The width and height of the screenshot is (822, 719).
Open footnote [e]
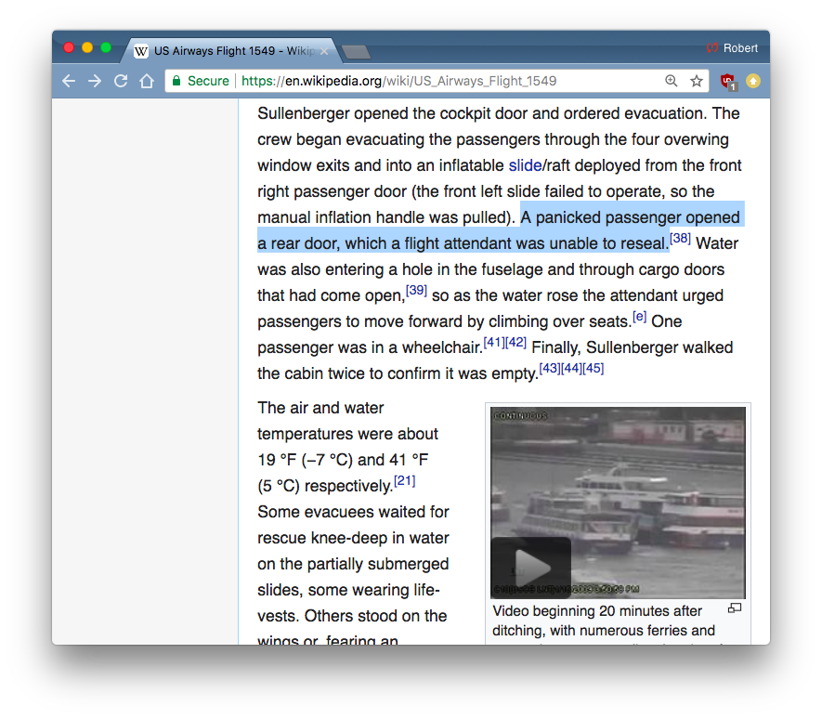pos(640,316)
